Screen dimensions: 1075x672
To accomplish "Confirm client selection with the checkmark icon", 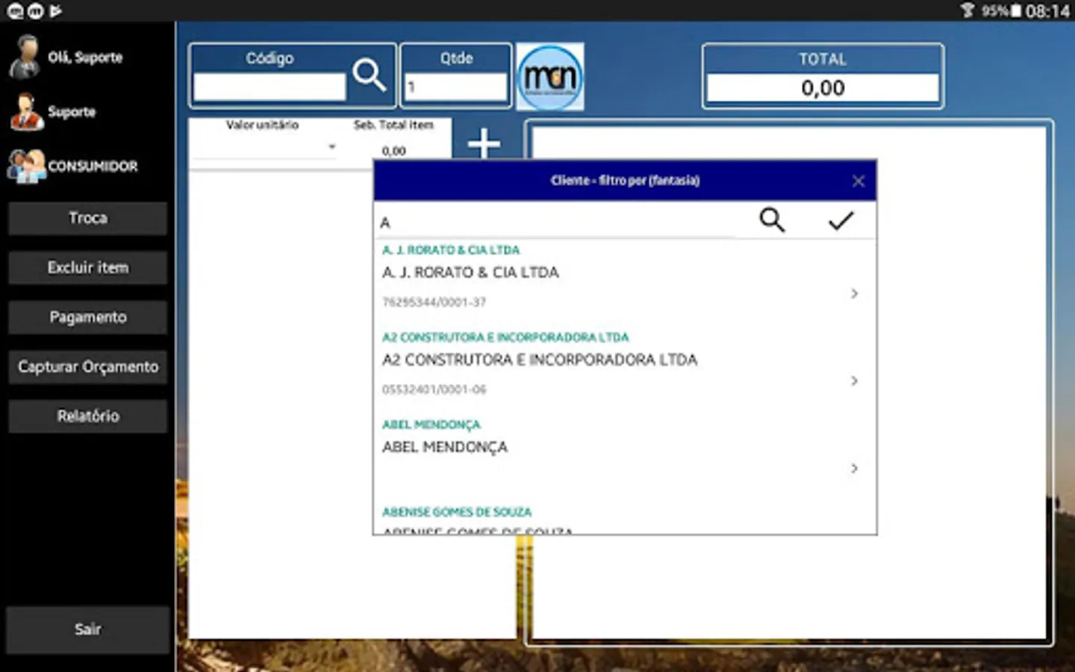I will click(x=841, y=220).
